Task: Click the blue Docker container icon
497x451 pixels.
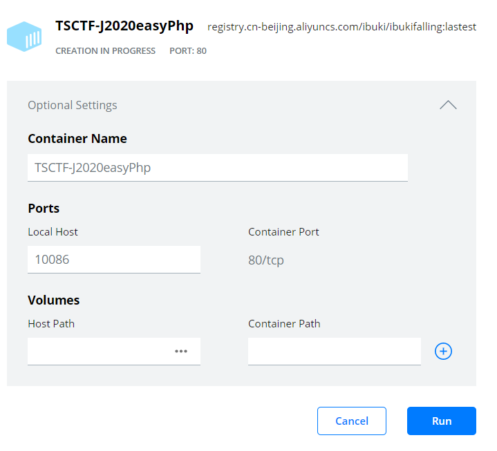Action: (x=24, y=37)
